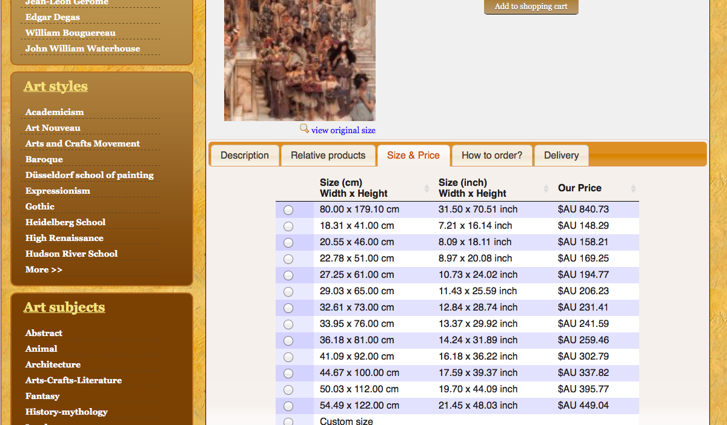
Task: Open the Description tab
Action: tap(244, 156)
